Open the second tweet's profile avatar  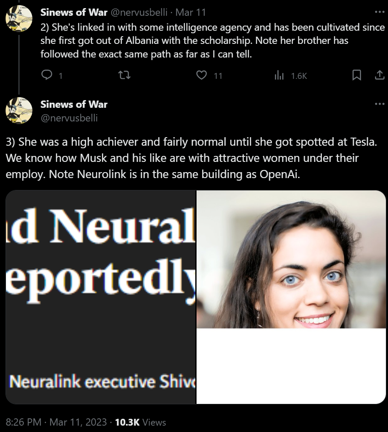[19, 110]
